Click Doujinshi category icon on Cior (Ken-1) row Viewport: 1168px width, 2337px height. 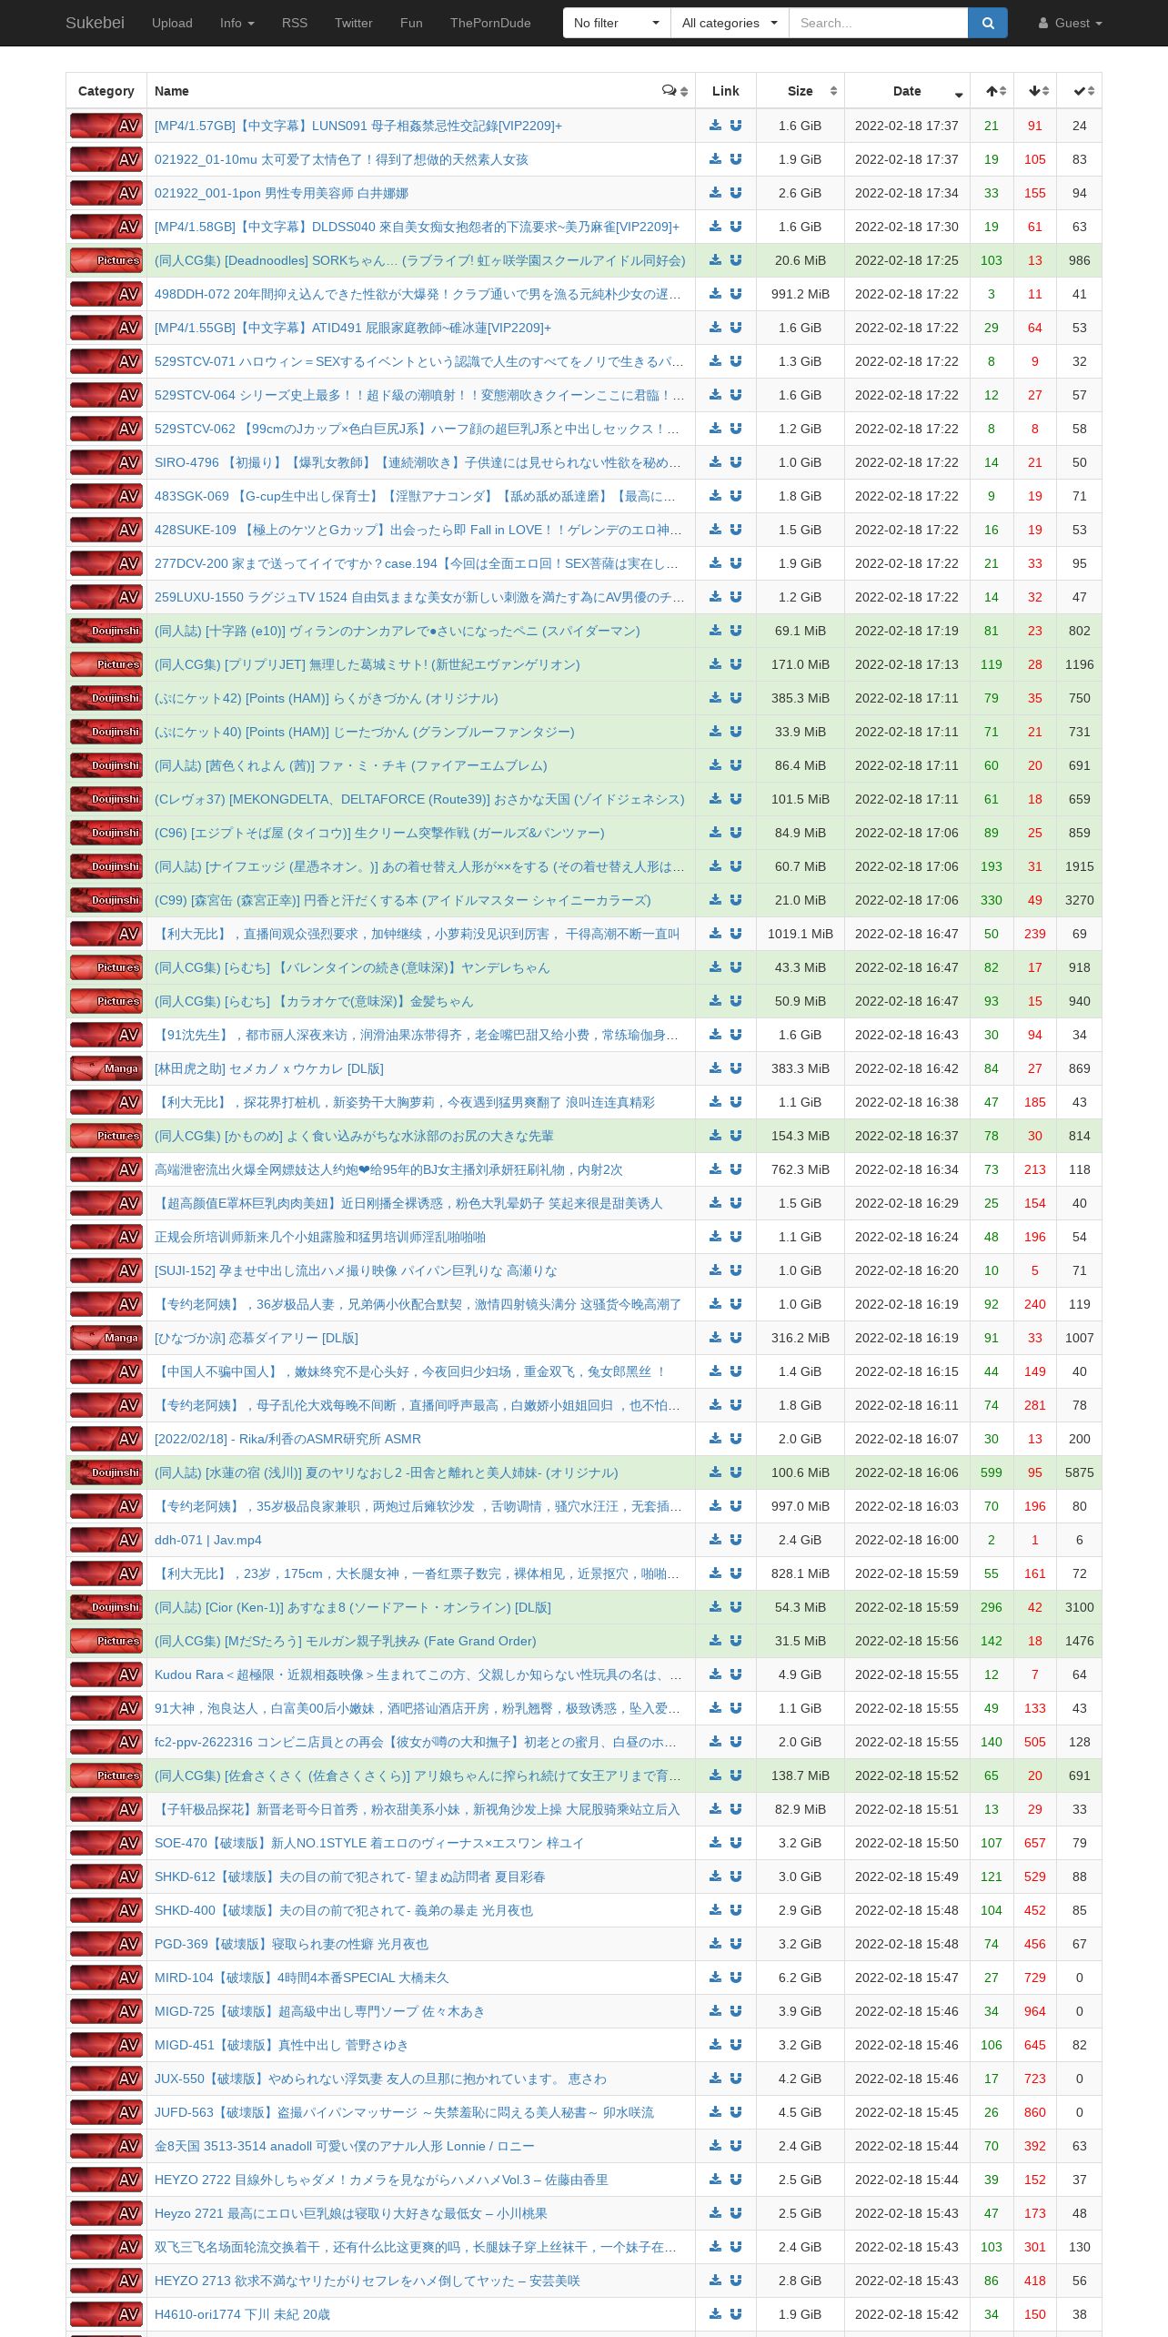(x=106, y=1607)
